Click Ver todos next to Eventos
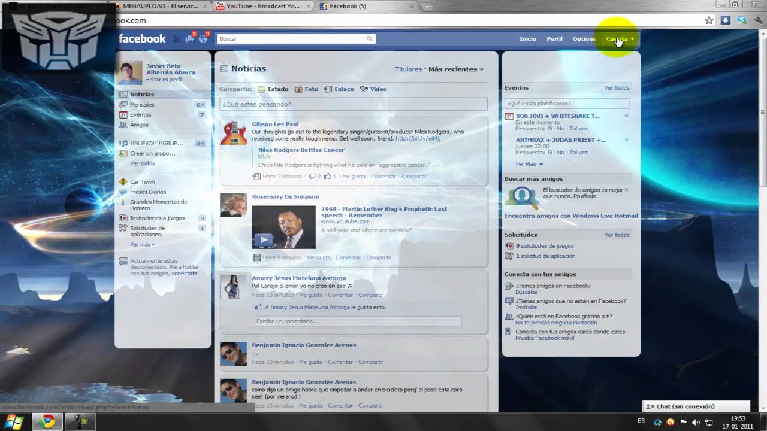767x431 pixels. [x=617, y=88]
